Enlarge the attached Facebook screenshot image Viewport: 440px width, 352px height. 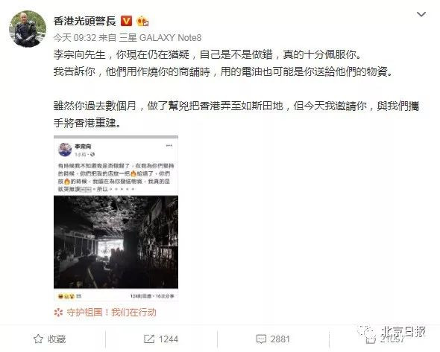click(x=116, y=219)
